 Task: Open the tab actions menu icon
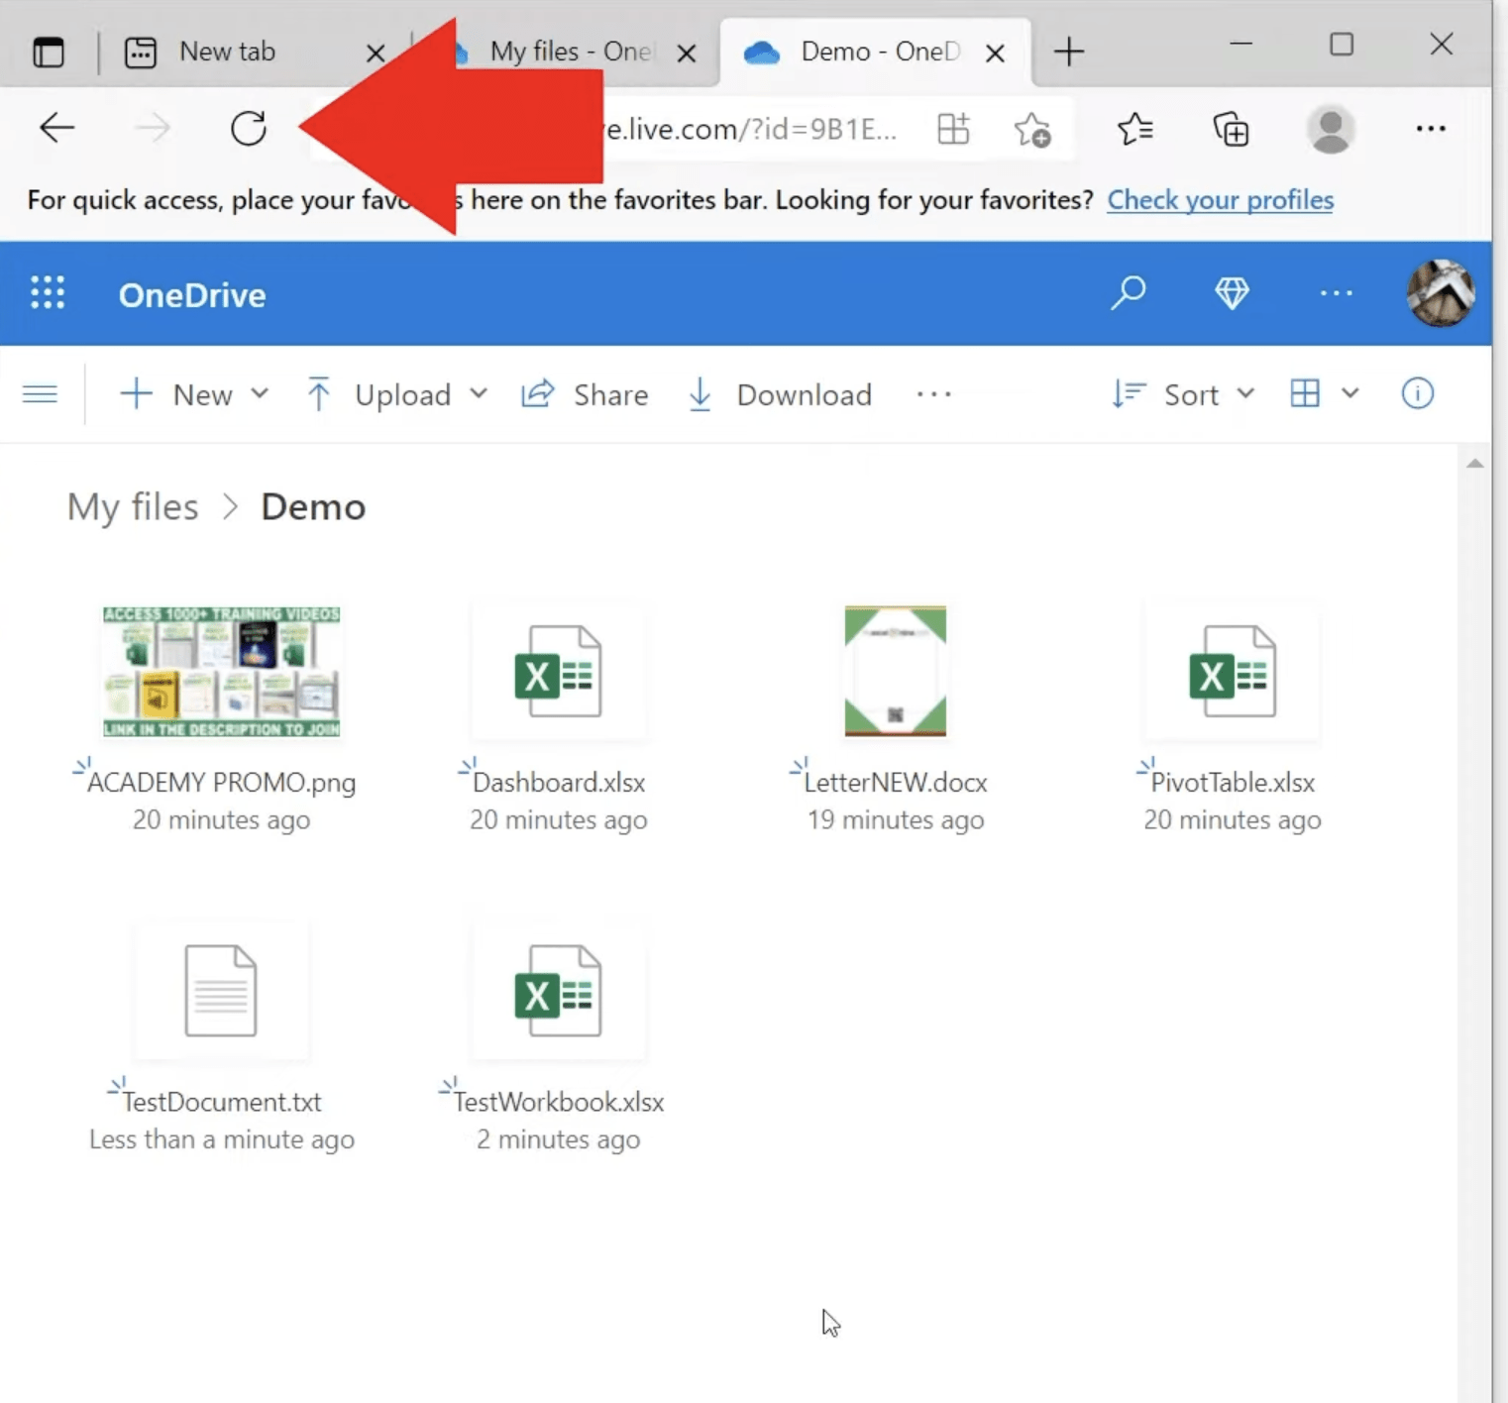click(x=48, y=52)
